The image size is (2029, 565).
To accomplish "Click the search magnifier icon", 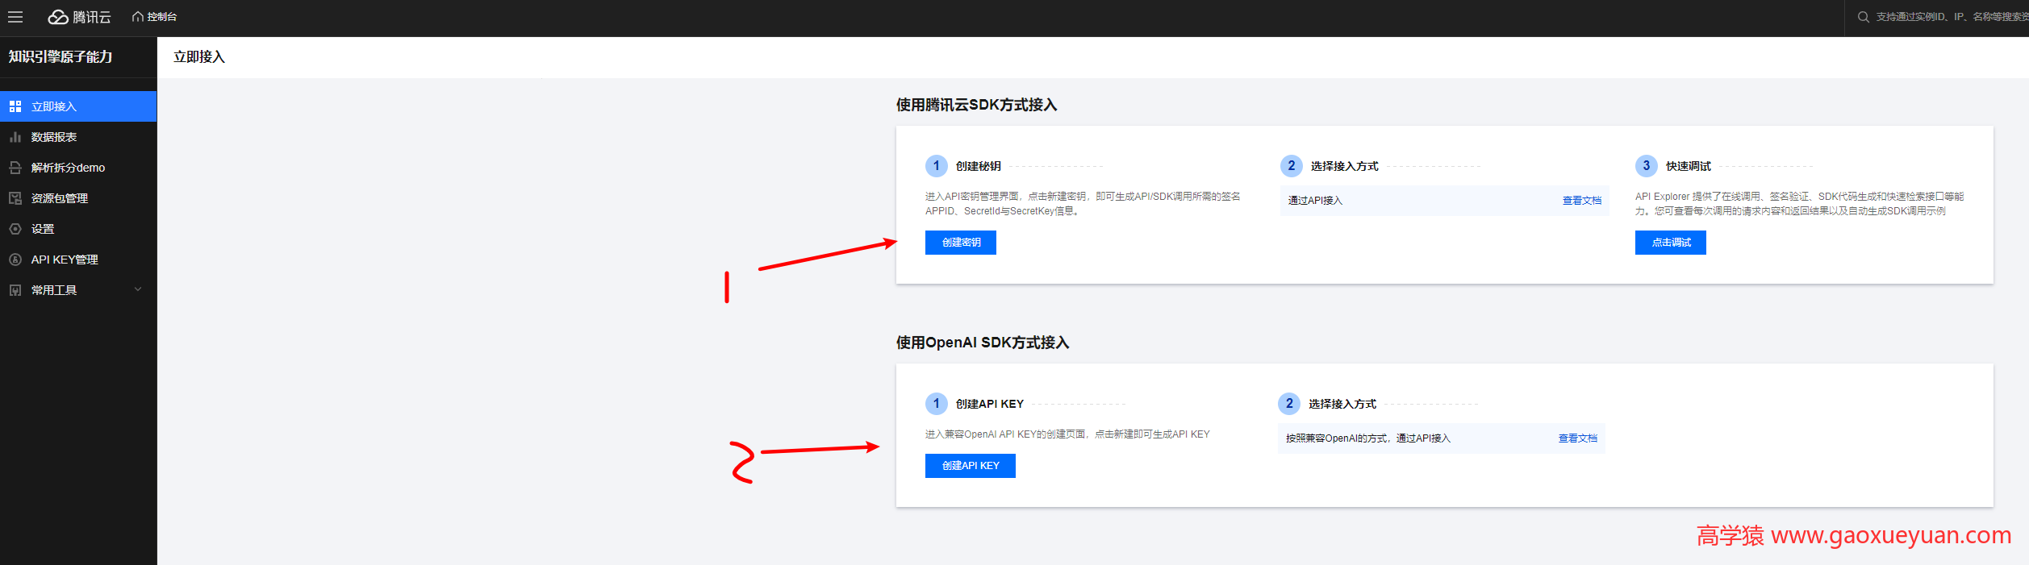I will (1863, 17).
